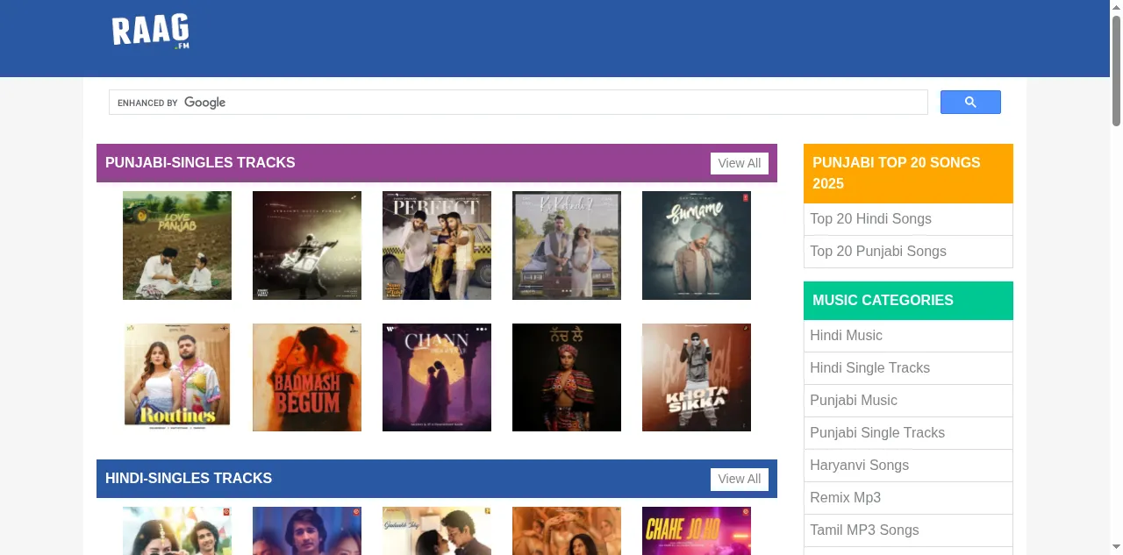This screenshot has width=1123, height=555.
Task: Open the dark stage performer cover
Action: pyautogui.click(x=307, y=245)
